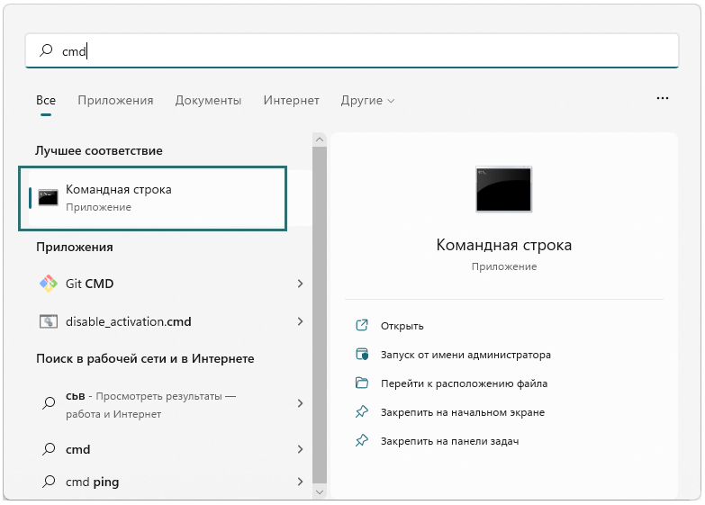
Task: Expand the Git CMD result chevron
Action: 300,284
